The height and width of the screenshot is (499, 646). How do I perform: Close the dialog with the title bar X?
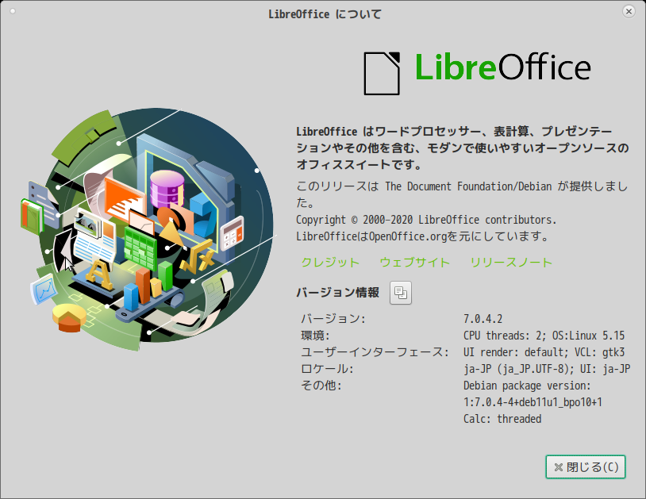[629, 12]
